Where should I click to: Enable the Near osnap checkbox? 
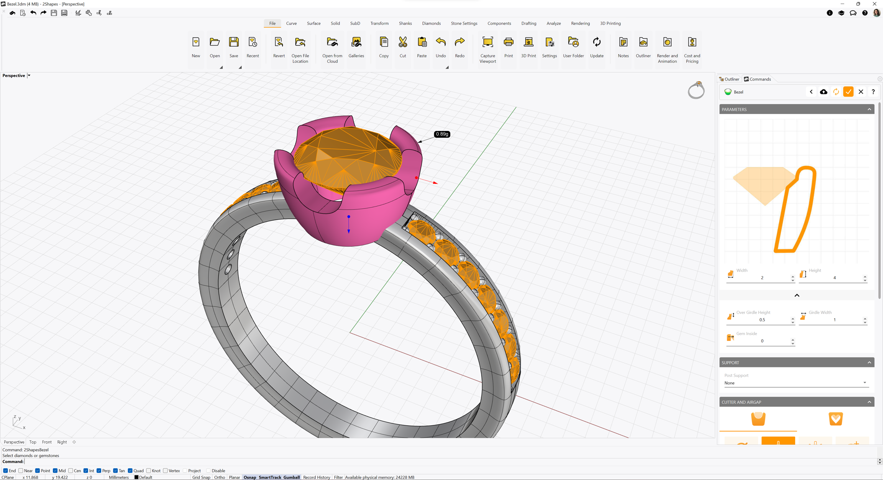(x=21, y=471)
